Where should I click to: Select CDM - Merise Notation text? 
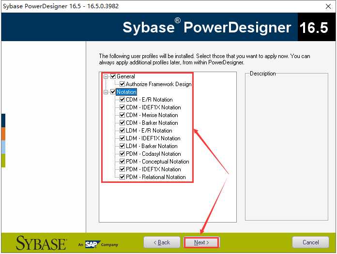point(152,115)
